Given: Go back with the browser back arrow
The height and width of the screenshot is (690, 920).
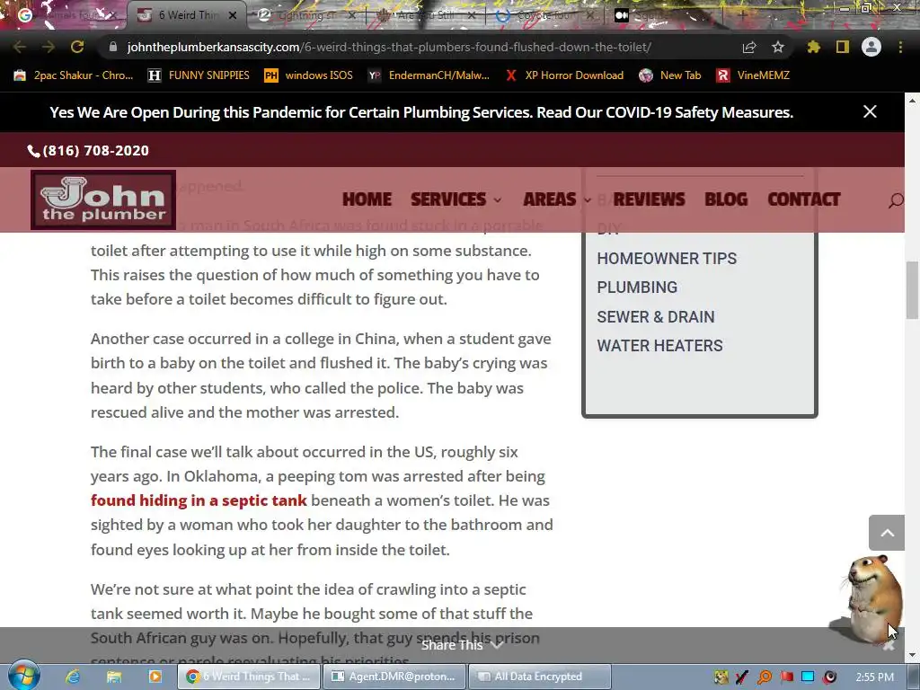Looking at the screenshot, I should tap(20, 47).
